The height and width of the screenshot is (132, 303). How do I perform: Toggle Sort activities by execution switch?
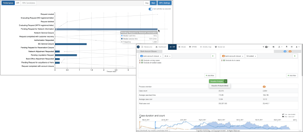[150, 9]
